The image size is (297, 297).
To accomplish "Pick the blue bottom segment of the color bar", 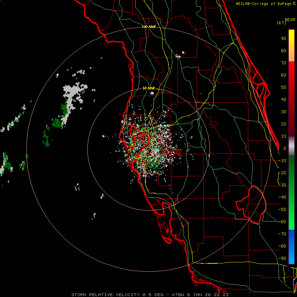I will 291,247.
